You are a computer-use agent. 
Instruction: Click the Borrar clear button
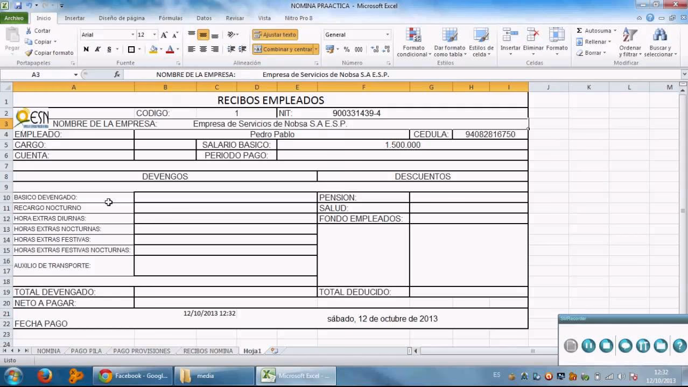[591, 53]
